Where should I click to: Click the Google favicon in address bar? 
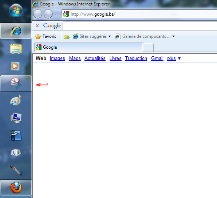66,14
